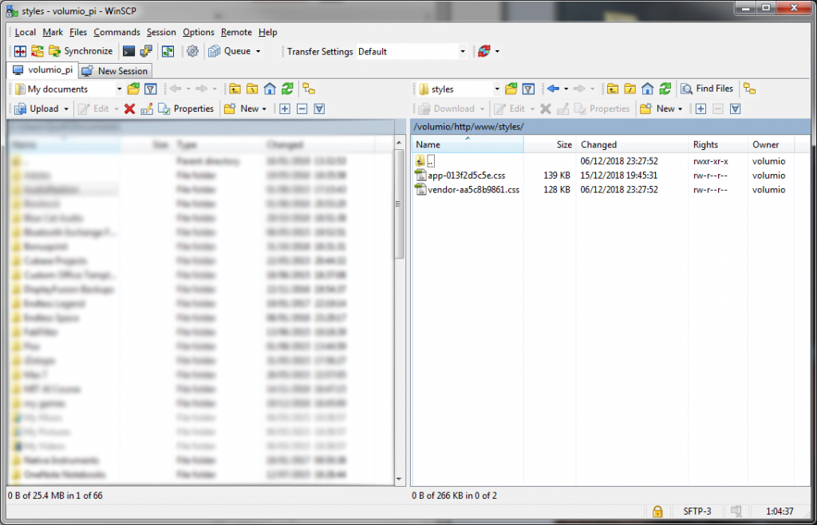Click the plus select-files icon in remote toolbar
This screenshot has width=817, height=525.
click(701, 109)
